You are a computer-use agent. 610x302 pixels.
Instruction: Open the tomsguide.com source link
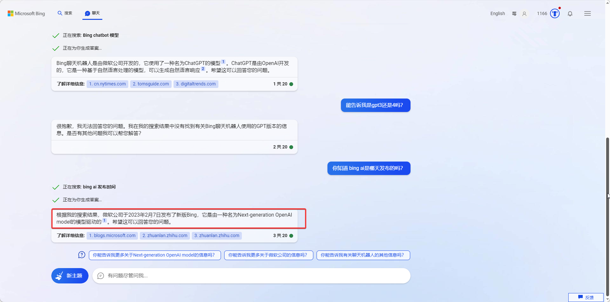[x=151, y=84]
